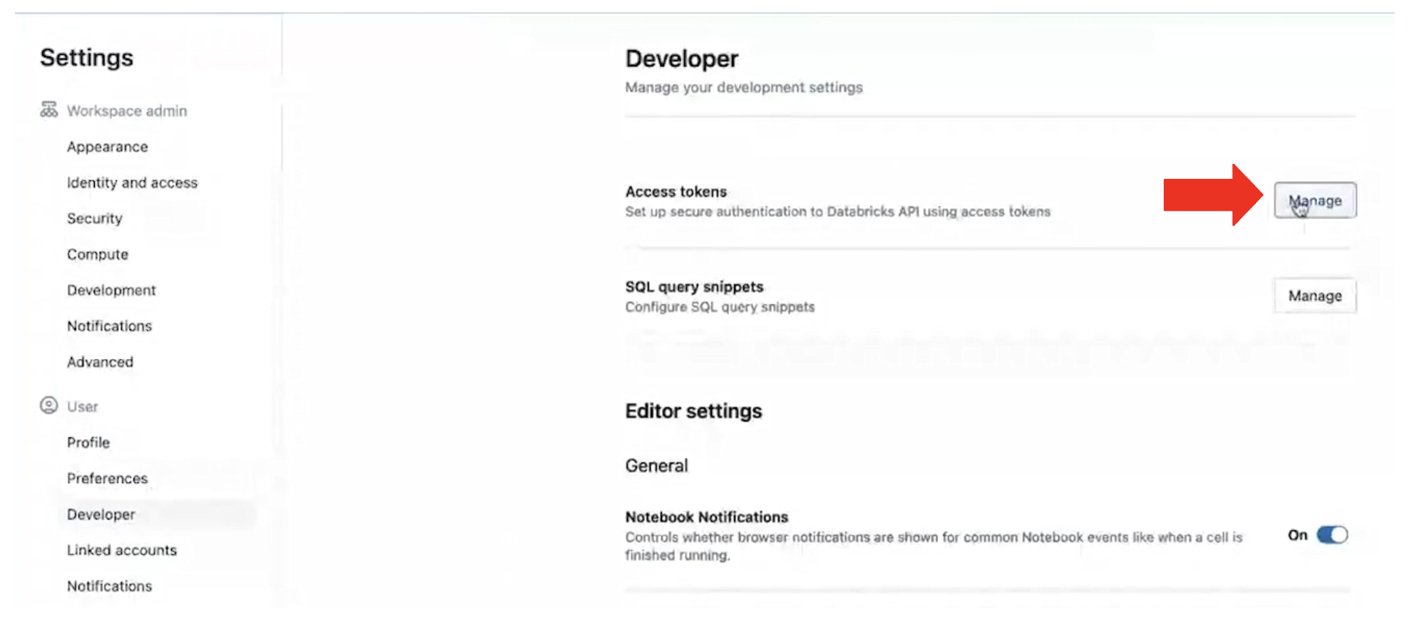Toggle Notebook Notifications switch off

[x=1331, y=535]
